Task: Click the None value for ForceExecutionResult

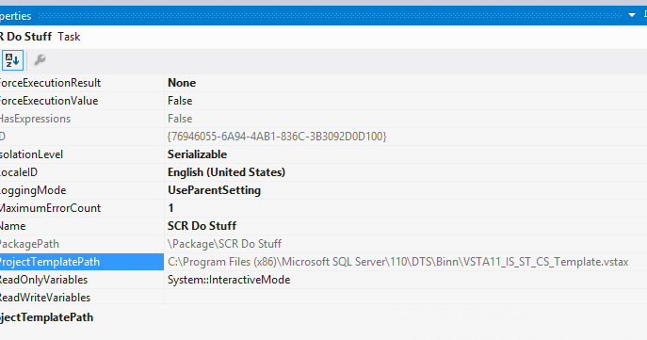Action: 182,83
